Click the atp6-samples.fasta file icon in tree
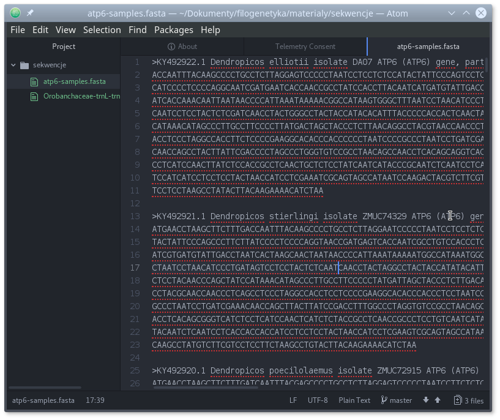This screenshot has height=420, width=500. click(x=34, y=81)
